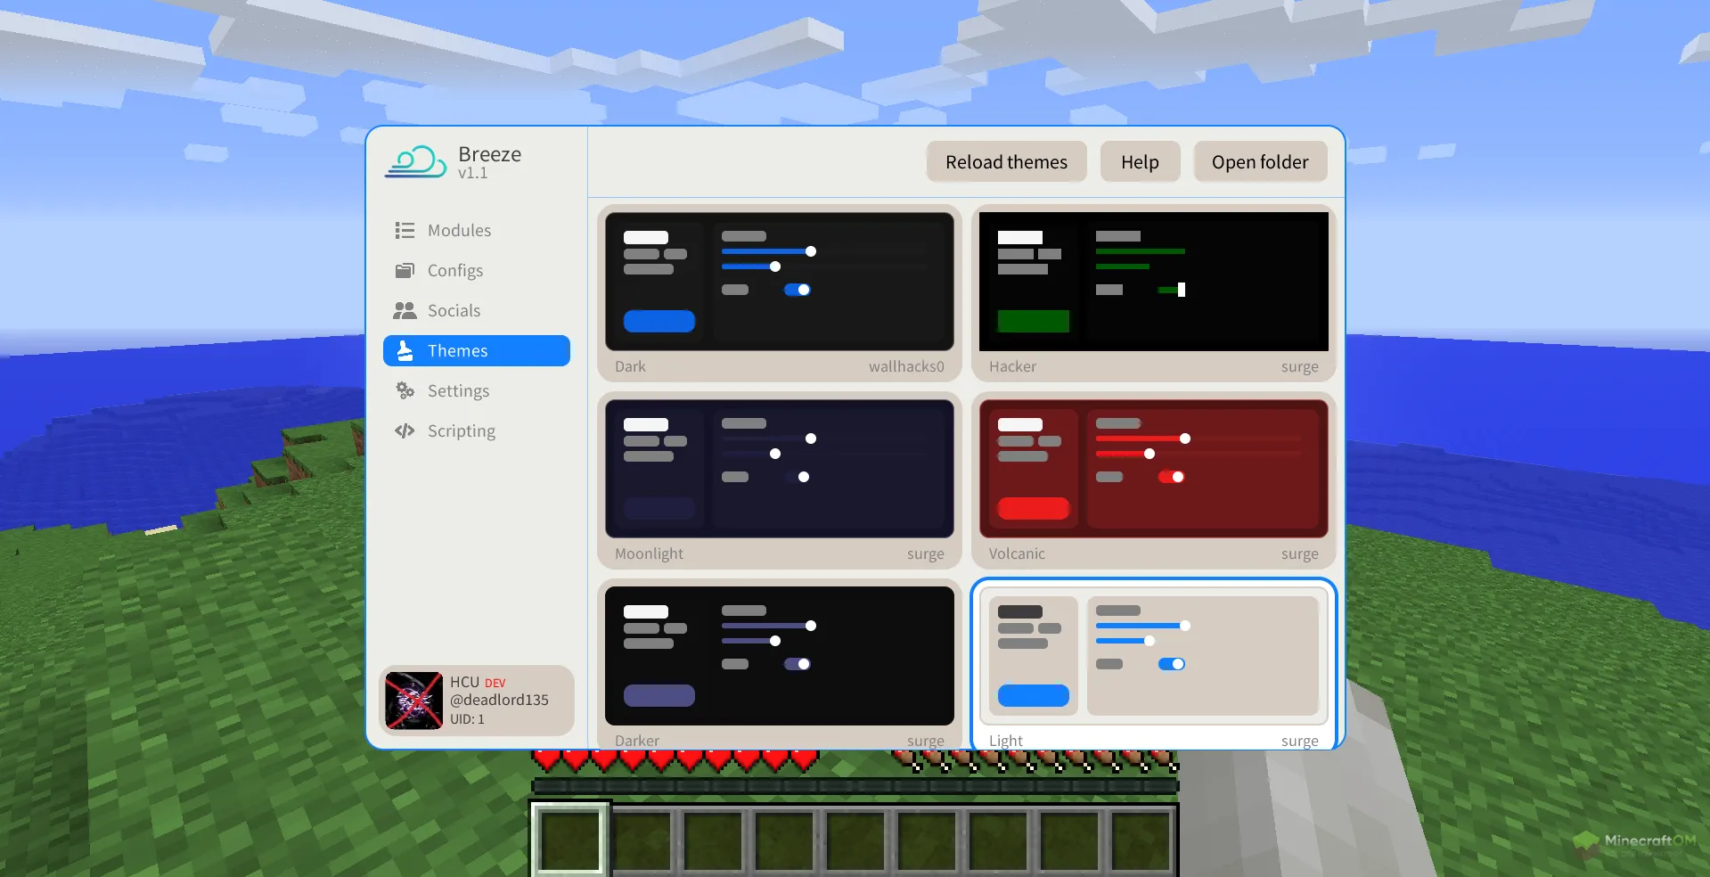Click the Scripting code brackets icon

click(405, 431)
